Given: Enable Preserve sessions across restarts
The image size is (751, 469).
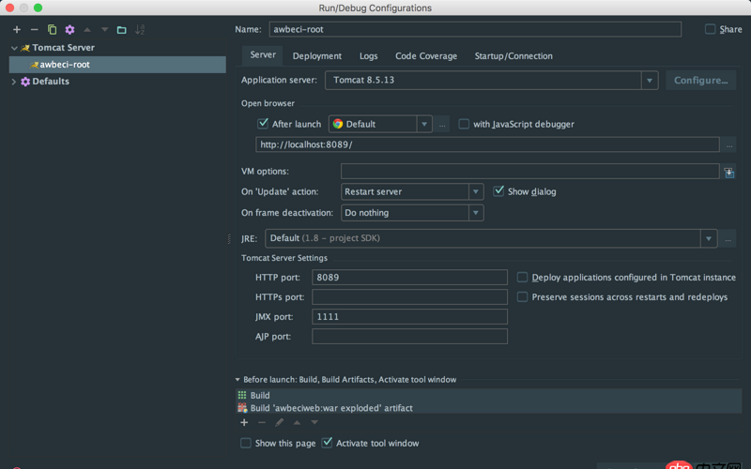Looking at the screenshot, I should (x=522, y=296).
